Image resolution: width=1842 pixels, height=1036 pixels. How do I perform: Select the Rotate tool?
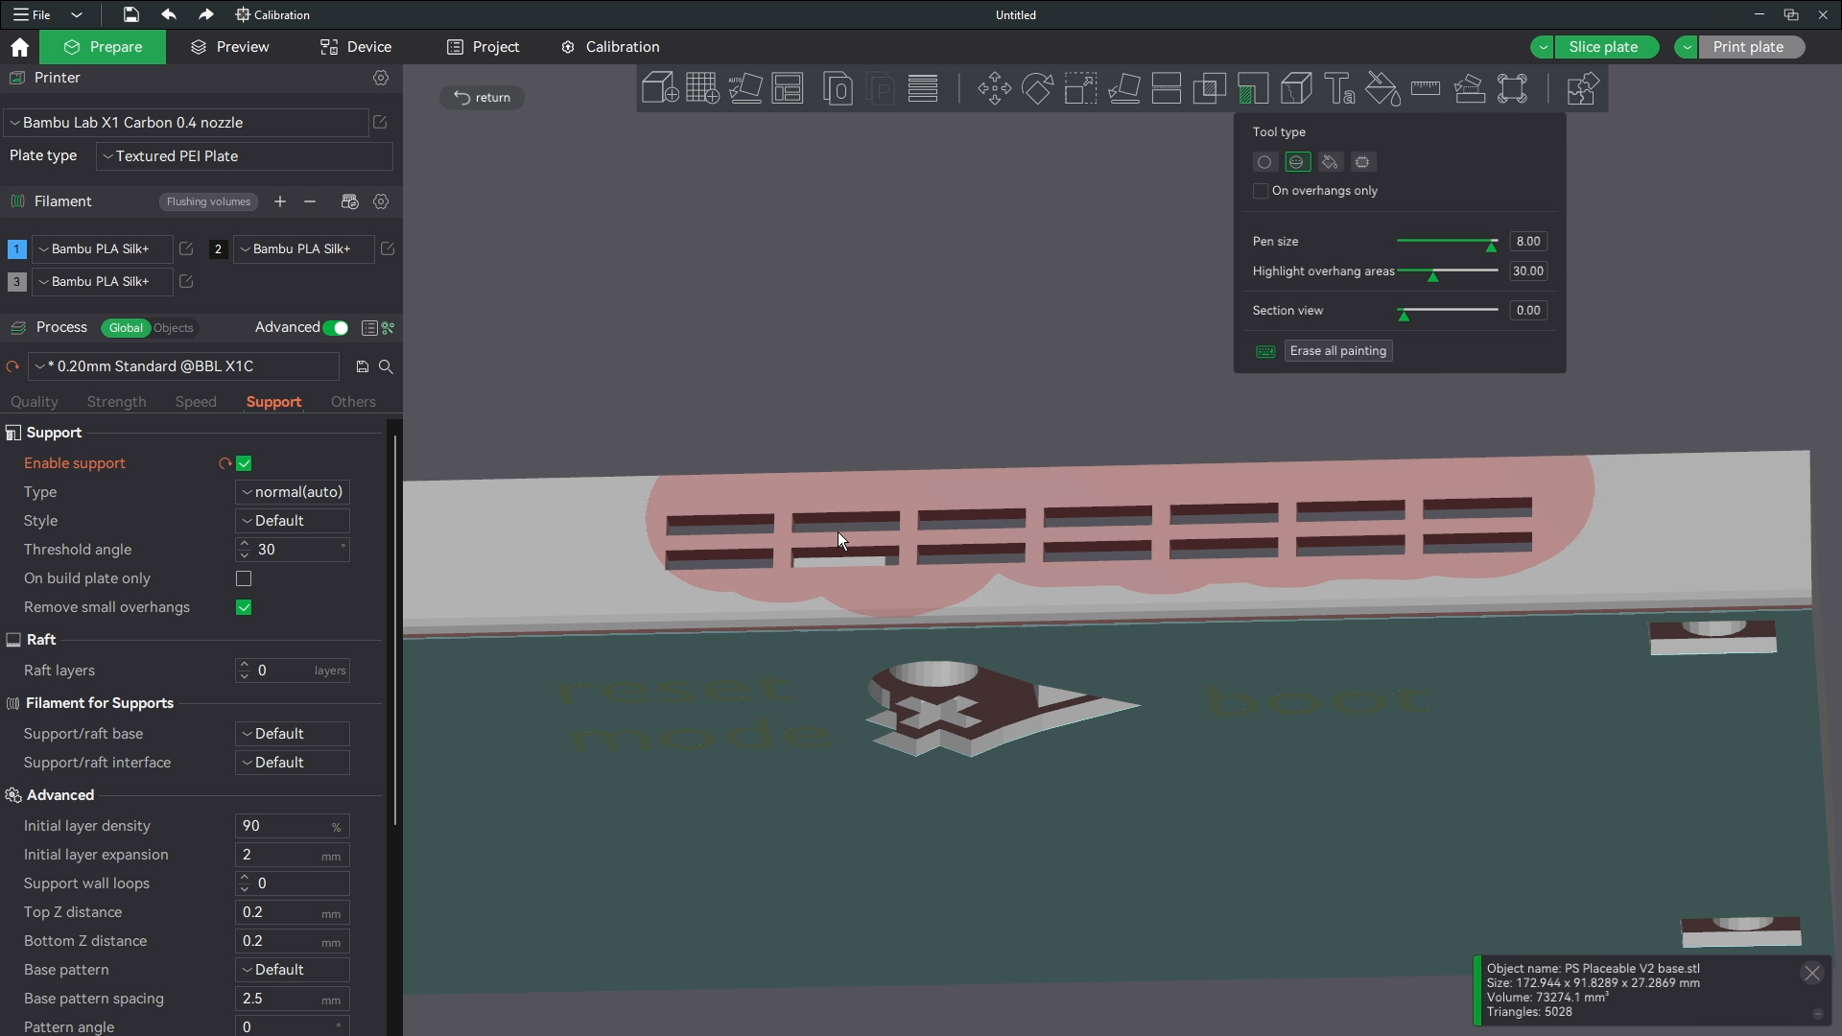coord(1037,88)
